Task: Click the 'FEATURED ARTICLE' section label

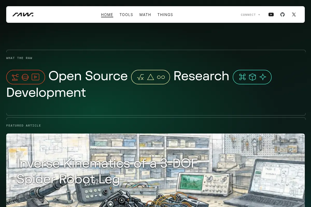Action: tap(24, 125)
